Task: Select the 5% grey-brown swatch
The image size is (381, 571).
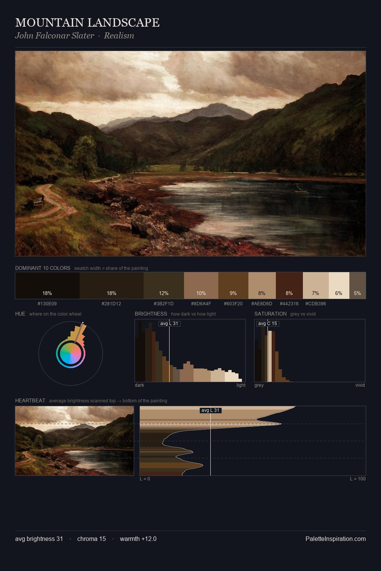Action: (357, 285)
